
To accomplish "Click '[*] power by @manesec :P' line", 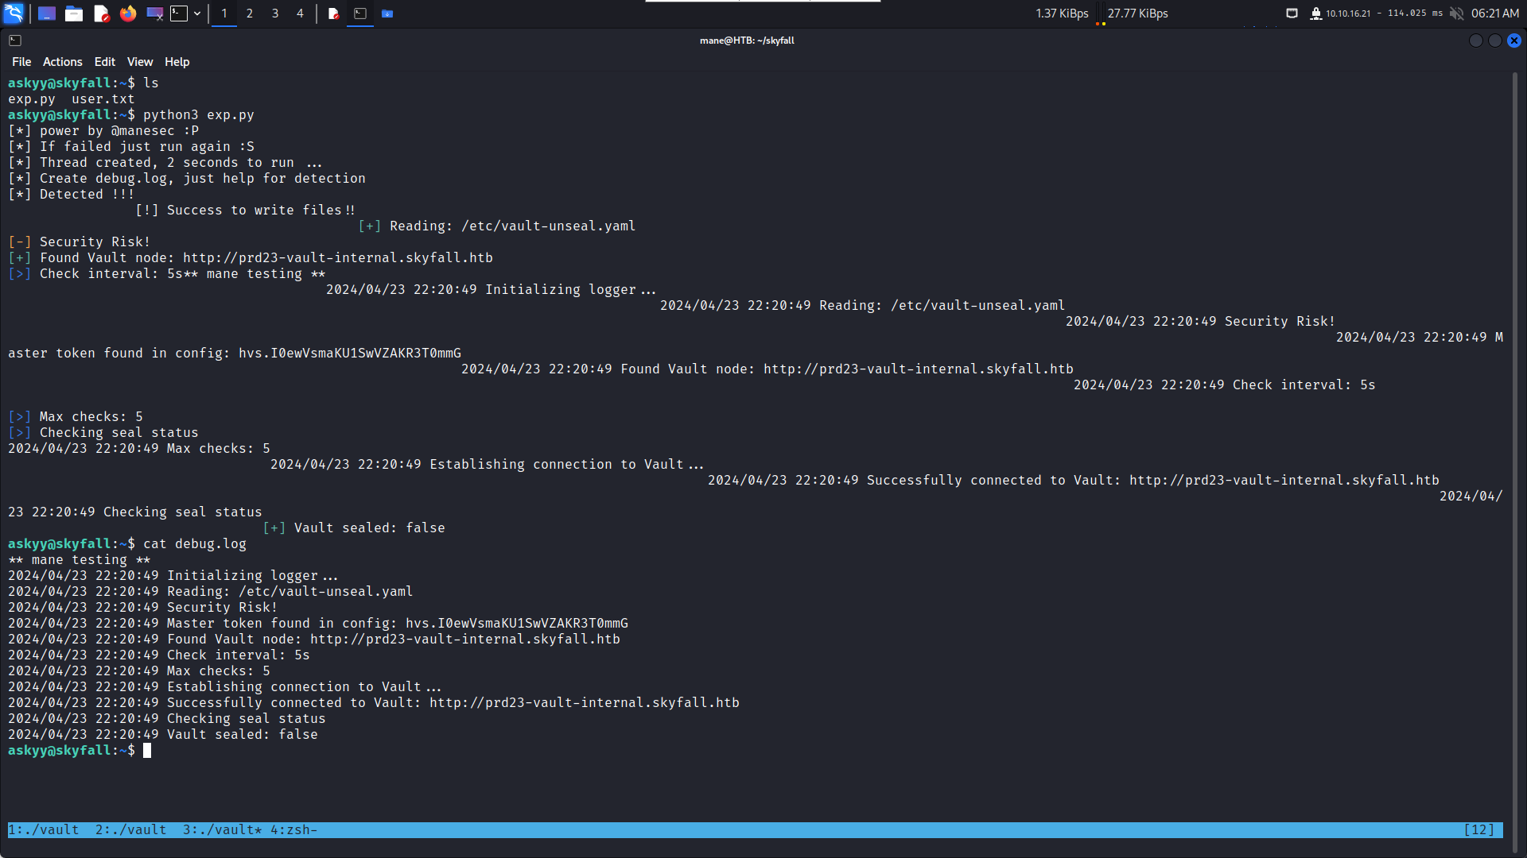I will [x=103, y=131].
